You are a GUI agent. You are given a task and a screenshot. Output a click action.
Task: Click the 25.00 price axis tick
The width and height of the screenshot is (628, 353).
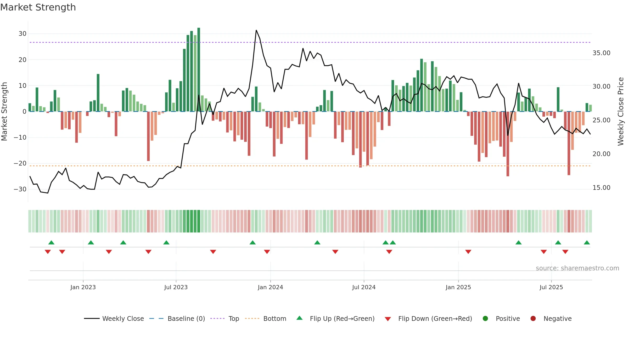pyautogui.click(x=601, y=120)
